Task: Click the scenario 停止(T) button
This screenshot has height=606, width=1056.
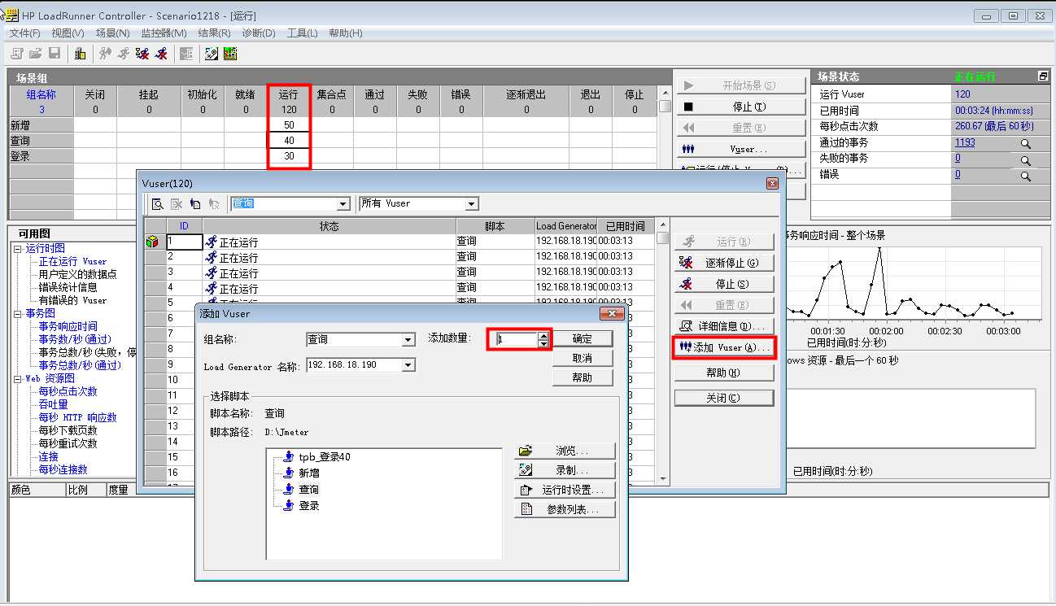Action: click(x=740, y=107)
